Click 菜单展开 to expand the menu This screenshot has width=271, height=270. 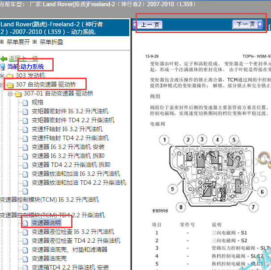coord(18,42)
